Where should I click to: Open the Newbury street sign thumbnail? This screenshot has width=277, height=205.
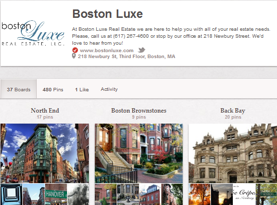267,195
